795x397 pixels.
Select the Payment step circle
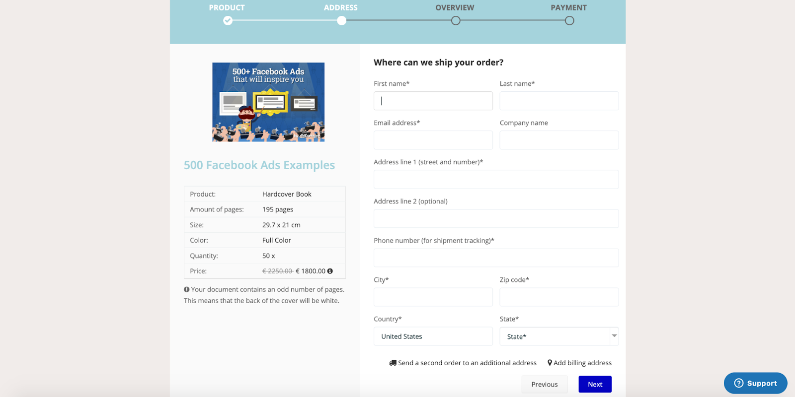[x=569, y=20]
